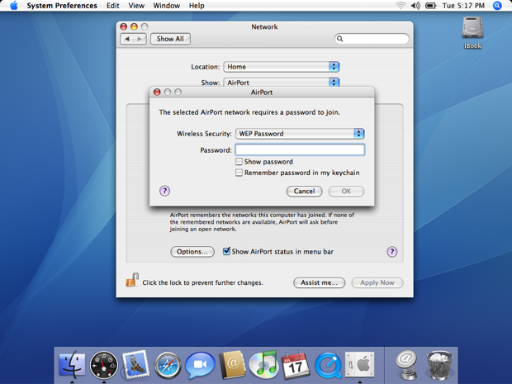Focus the Password input field

300,149
